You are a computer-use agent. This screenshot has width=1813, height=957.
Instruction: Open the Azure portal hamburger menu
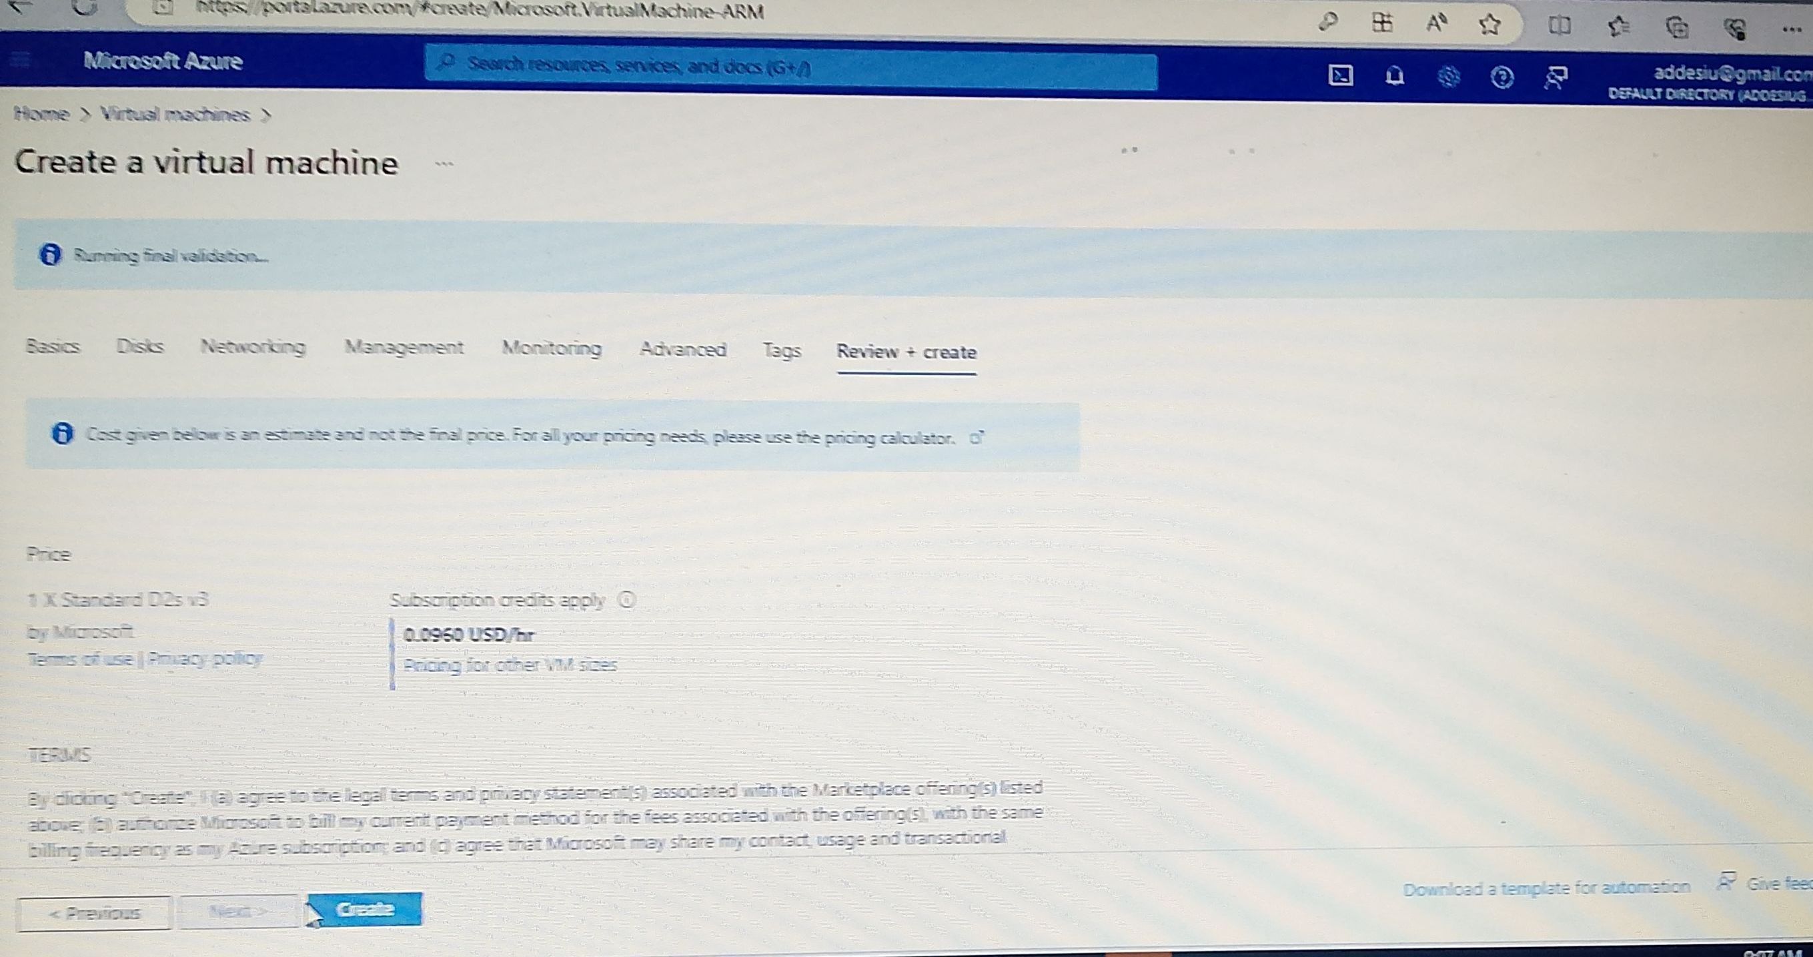point(21,60)
